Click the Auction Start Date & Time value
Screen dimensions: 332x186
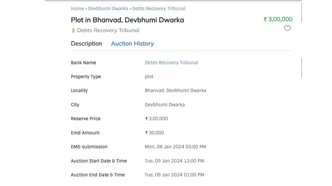pyautogui.click(x=174, y=161)
